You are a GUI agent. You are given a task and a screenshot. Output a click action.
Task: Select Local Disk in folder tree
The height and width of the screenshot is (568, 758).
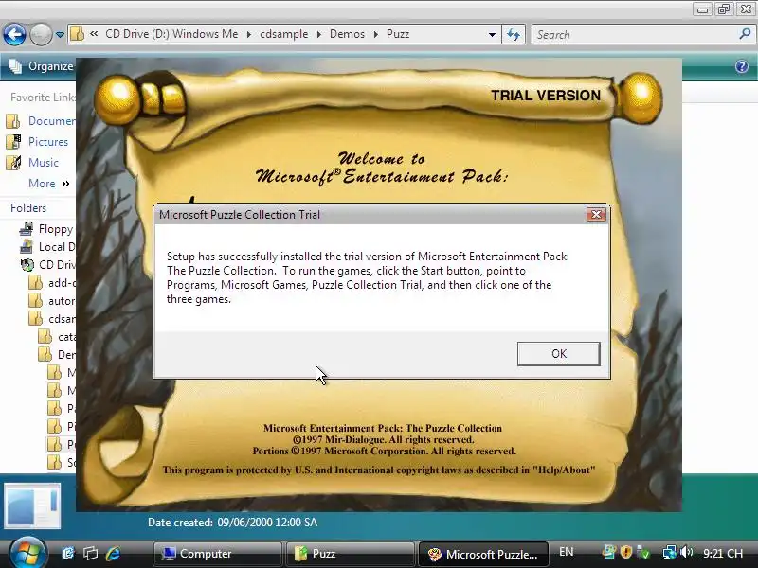pyautogui.click(x=47, y=247)
